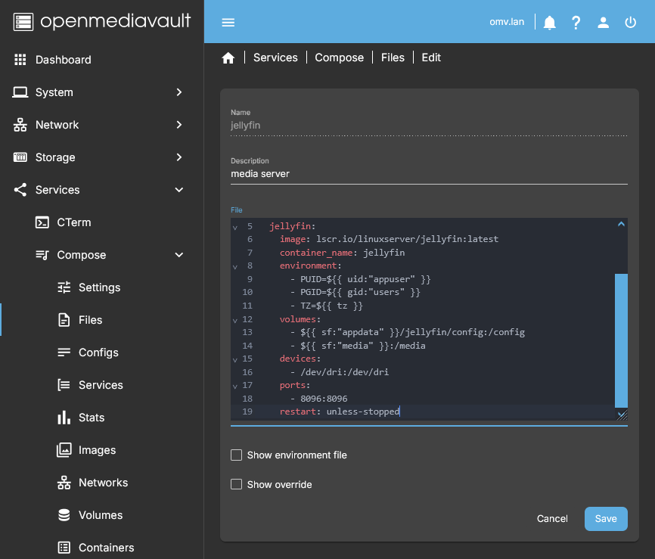Expand the Storage menu section
Image resolution: width=655 pixels, height=559 pixels.
coord(178,157)
